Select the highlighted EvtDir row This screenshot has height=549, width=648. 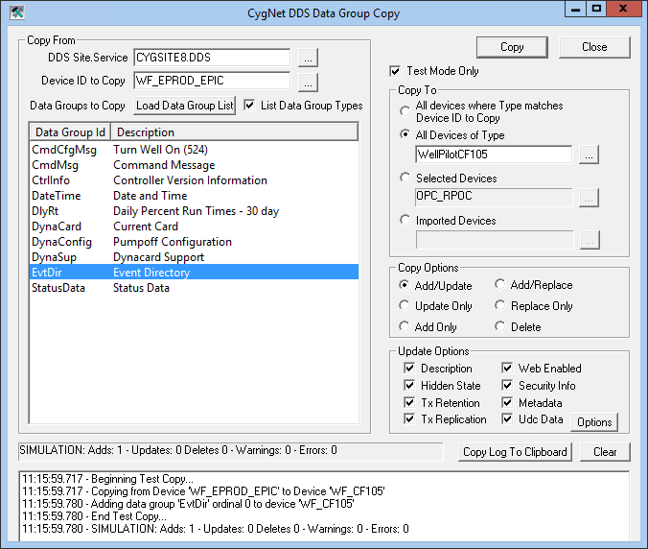pos(195,273)
